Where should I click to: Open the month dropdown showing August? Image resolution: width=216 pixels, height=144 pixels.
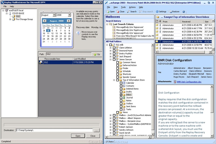click(x=54, y=15)
